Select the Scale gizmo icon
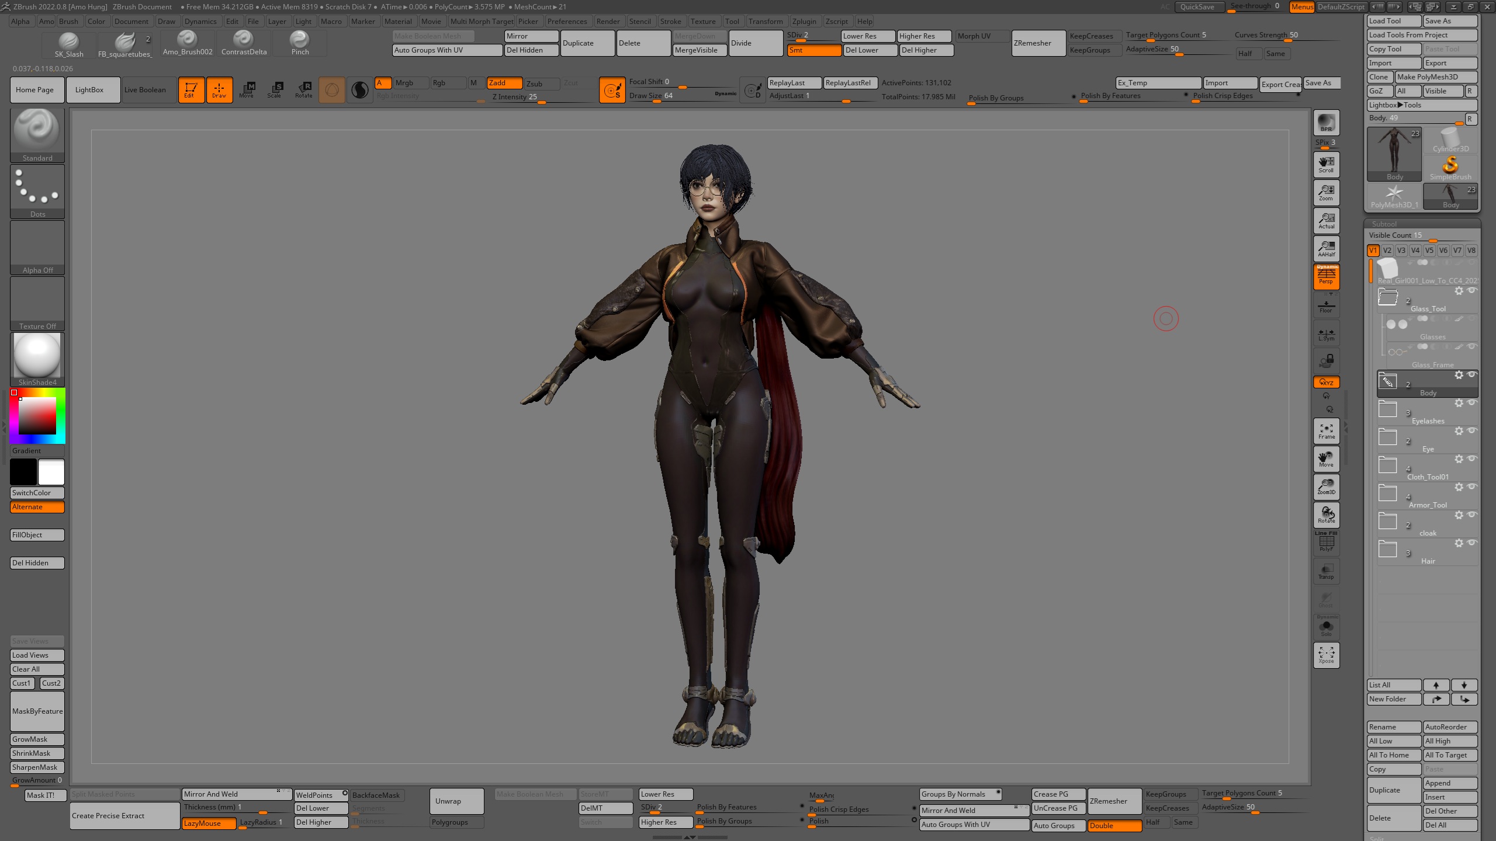Screen dimensions: 1496x841 tap(275, 89)
